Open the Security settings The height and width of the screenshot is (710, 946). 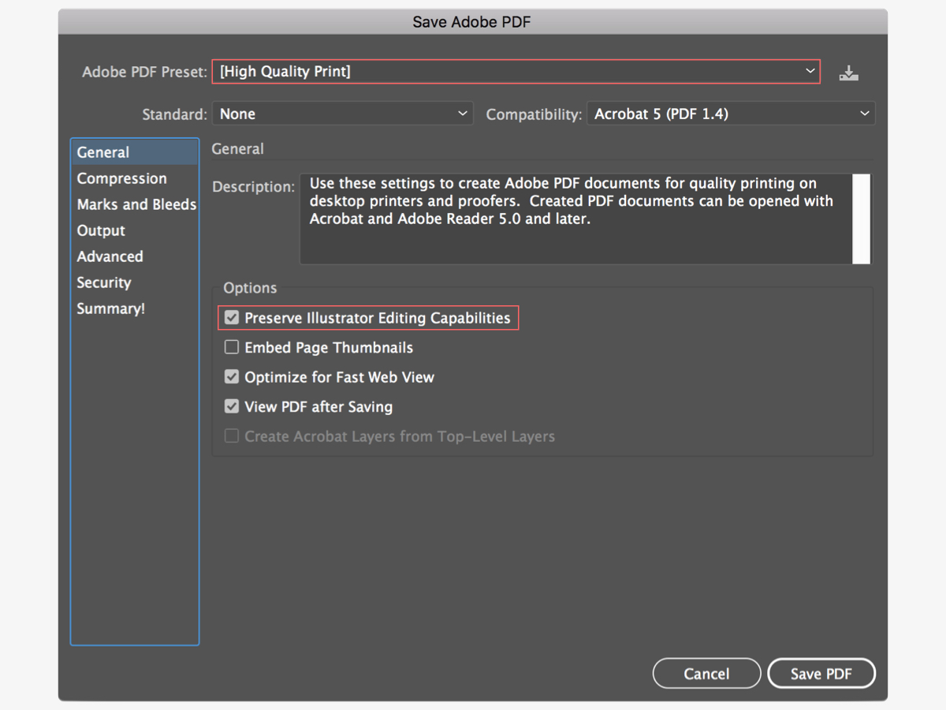[103, 282]
